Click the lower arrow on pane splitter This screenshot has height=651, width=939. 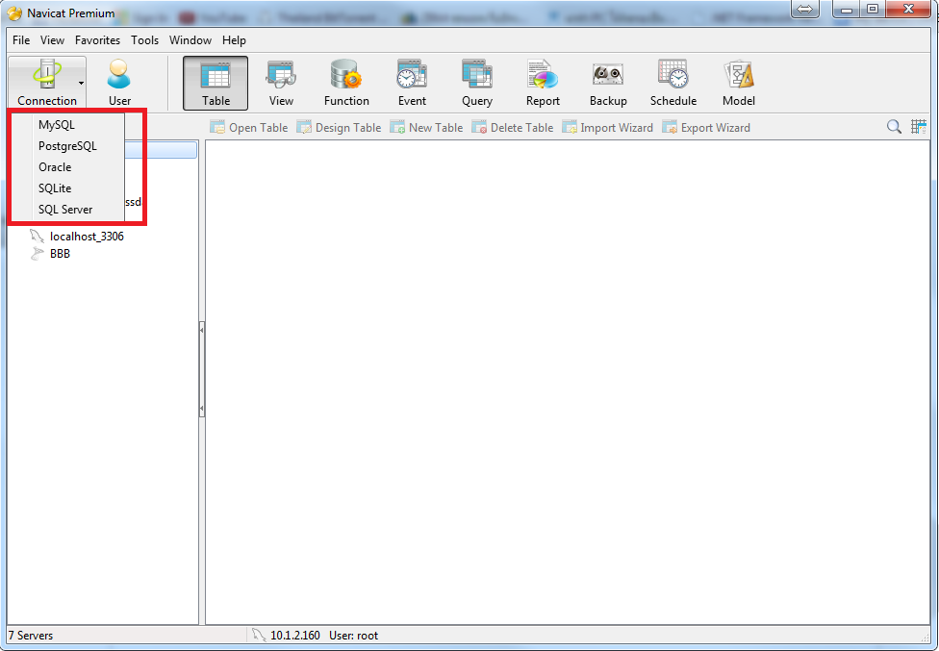[x=202, y=409]
